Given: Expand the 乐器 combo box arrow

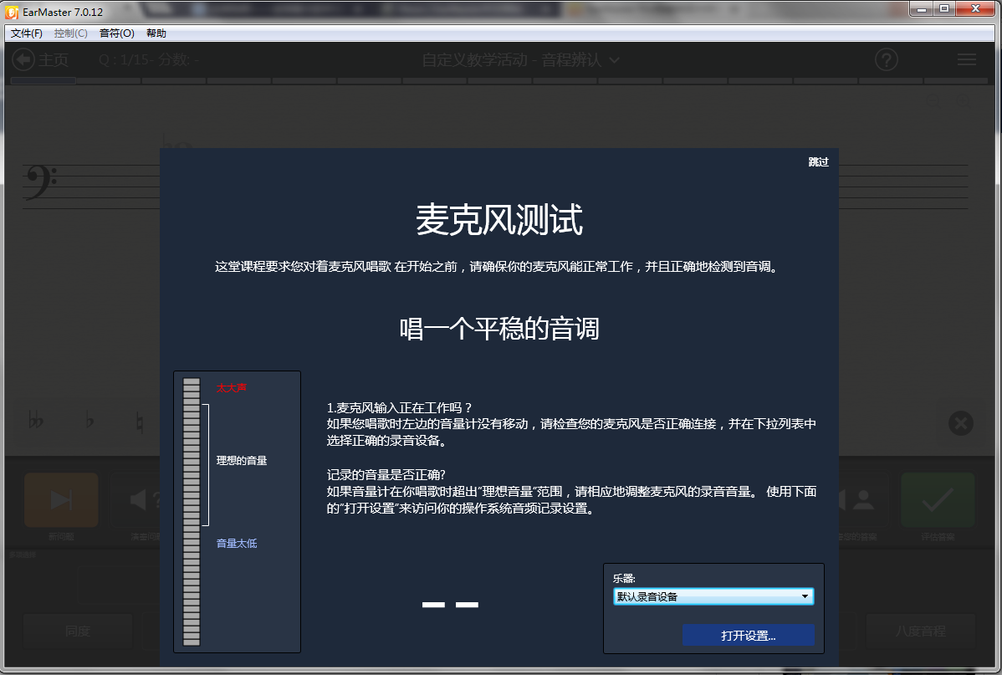Looking at the screenshot, I should (x=805, y=596).
